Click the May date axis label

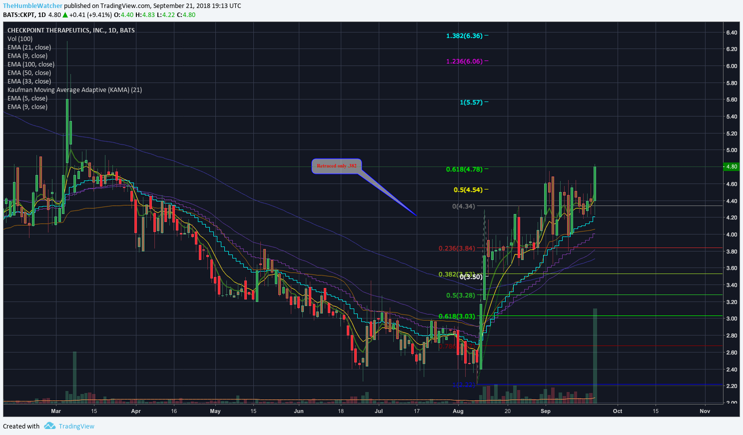[215, 411]
